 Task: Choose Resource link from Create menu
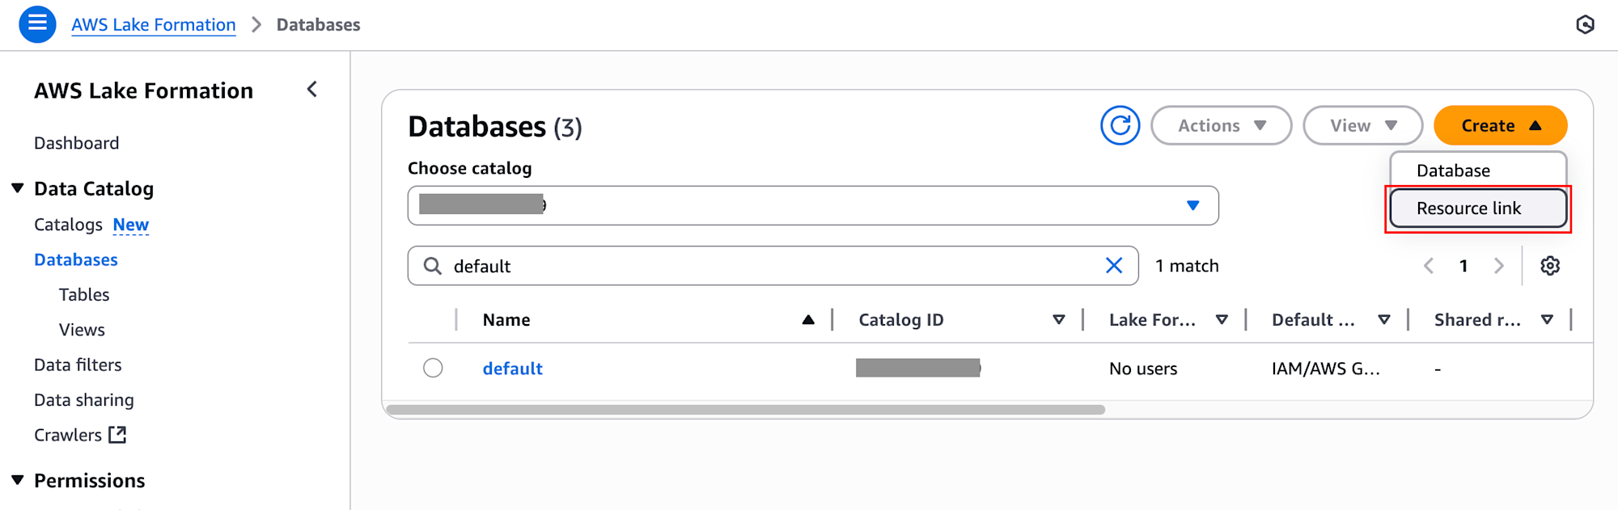coord(1478,209)
